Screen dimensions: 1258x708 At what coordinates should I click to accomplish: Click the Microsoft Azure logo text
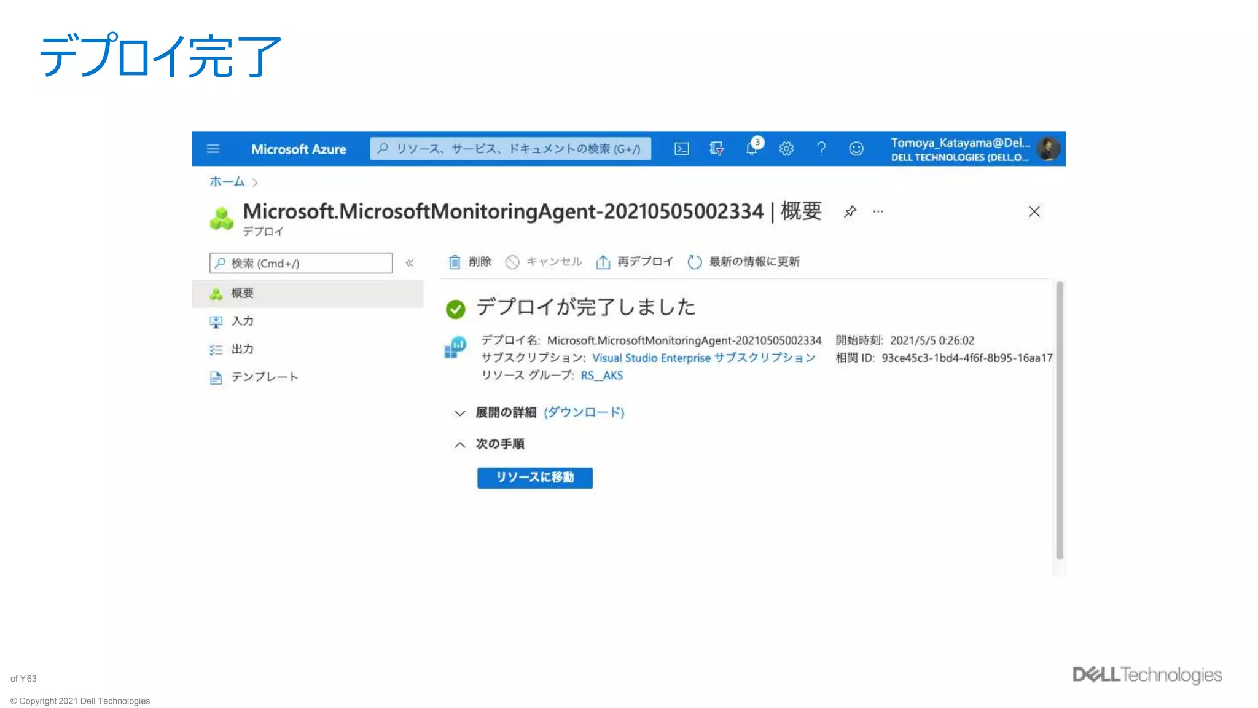[299, 149]
